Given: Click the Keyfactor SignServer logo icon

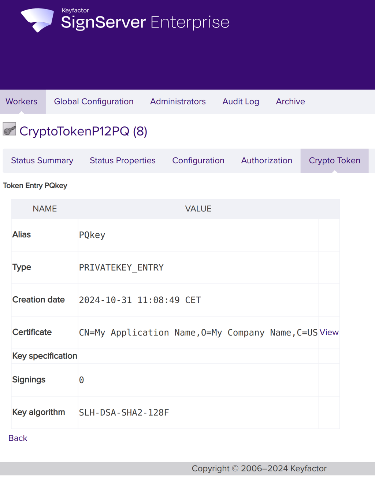Looking at the screenshot, I should [x=37, y=20].
